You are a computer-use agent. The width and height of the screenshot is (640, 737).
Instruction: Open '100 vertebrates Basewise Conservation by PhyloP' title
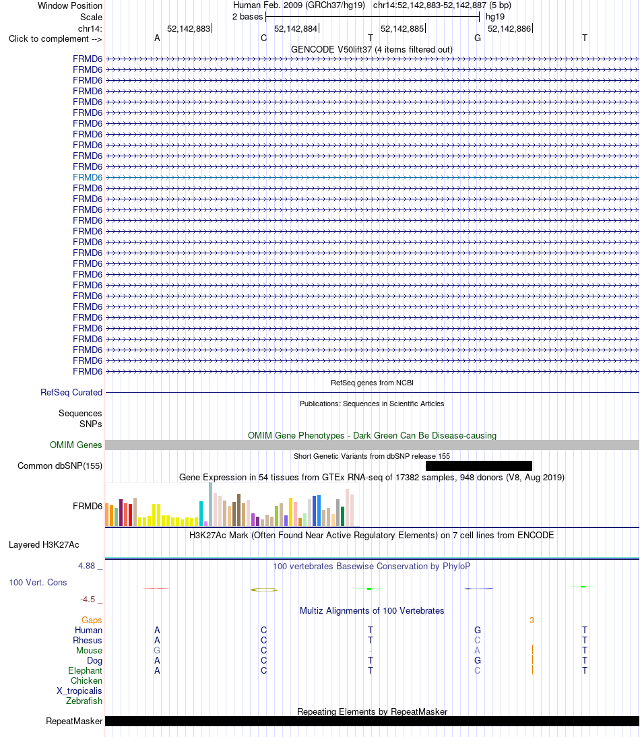[372, 567]
